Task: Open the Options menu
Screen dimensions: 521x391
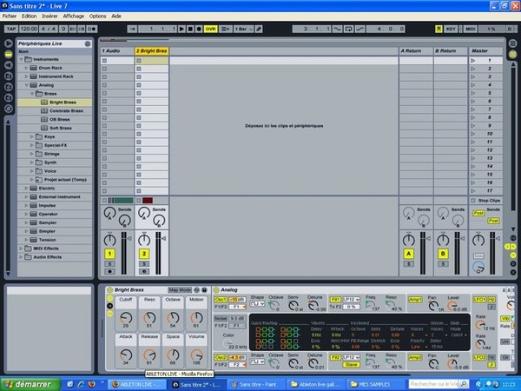Action: pyautogui.click(x=97, y=16)
